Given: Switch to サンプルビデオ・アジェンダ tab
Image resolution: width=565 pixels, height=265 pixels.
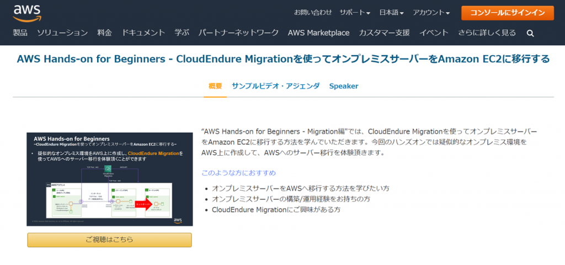Looking at the screenshot, I should click(x=276, y=86).
